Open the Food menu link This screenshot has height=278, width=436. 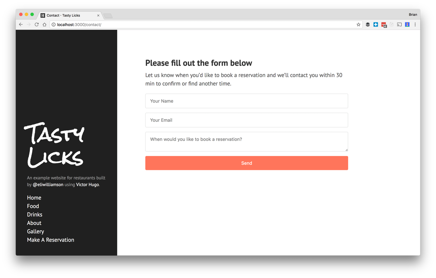click(x=33, y=206)
